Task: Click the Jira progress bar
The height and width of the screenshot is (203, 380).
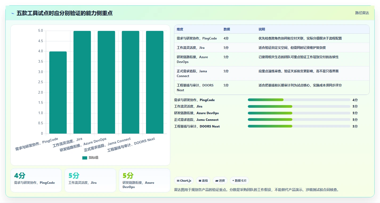Action: click(299, 106)
